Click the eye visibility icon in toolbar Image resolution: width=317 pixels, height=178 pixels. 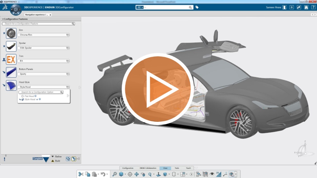pyautogui.click(x=212, y=174)
